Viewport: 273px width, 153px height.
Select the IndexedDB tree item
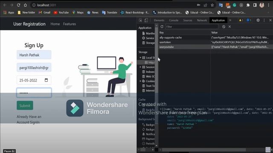coord(148,72)
